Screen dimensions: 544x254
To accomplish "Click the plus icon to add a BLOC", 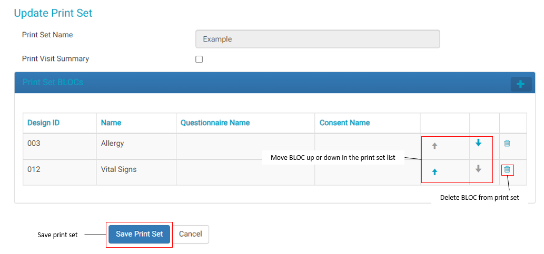I will tap(521, 84).
